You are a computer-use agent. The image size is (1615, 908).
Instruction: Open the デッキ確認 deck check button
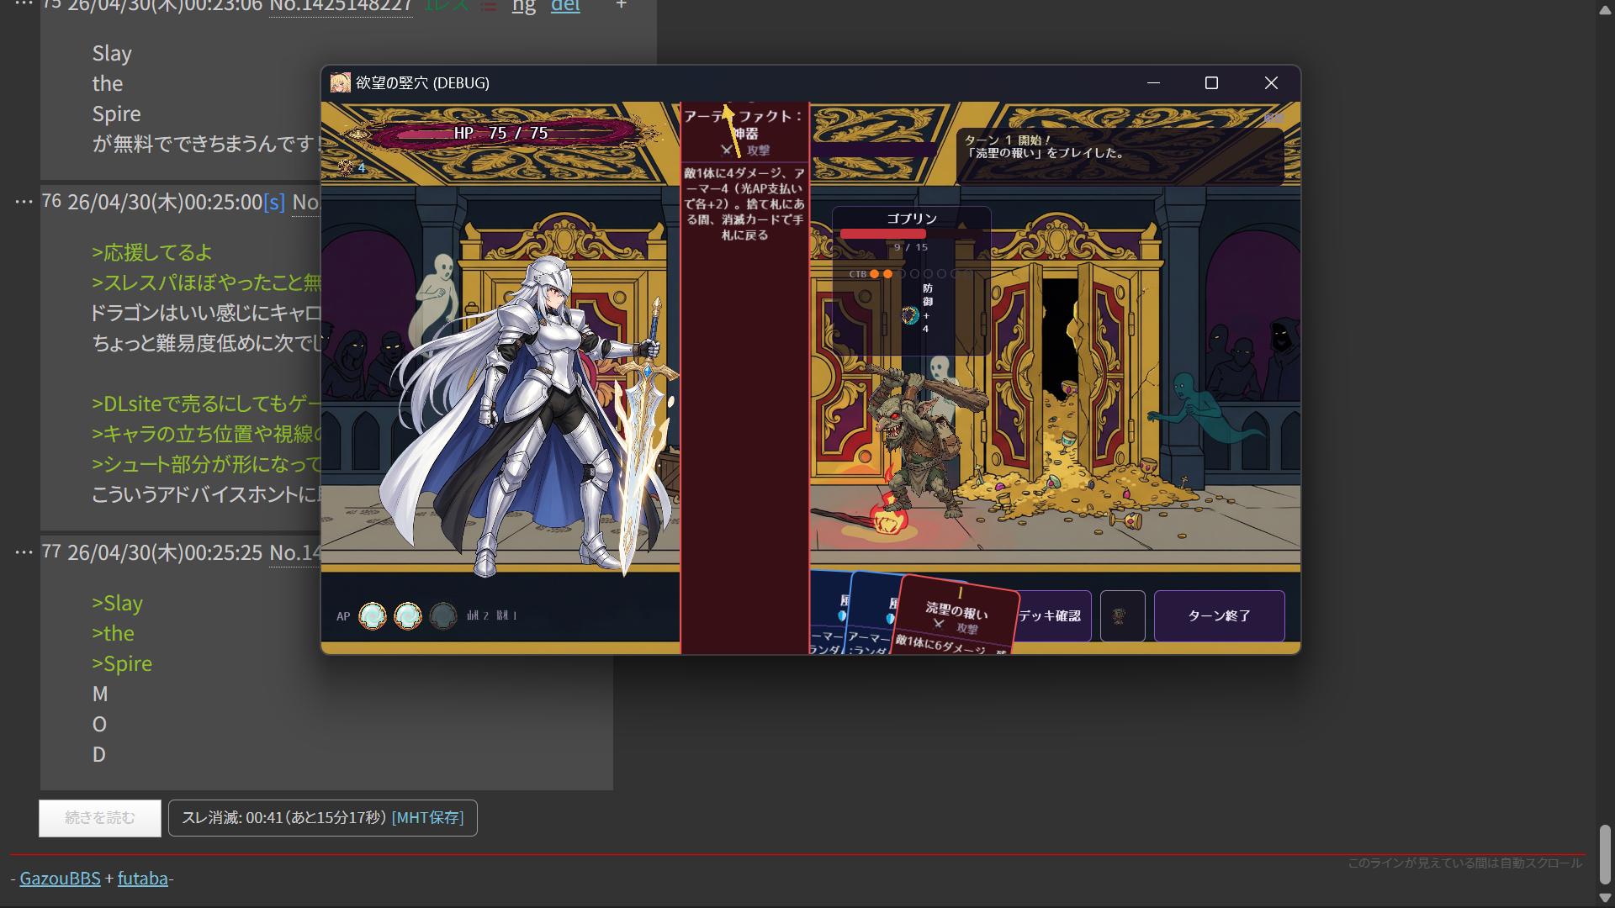(1051, 616)
